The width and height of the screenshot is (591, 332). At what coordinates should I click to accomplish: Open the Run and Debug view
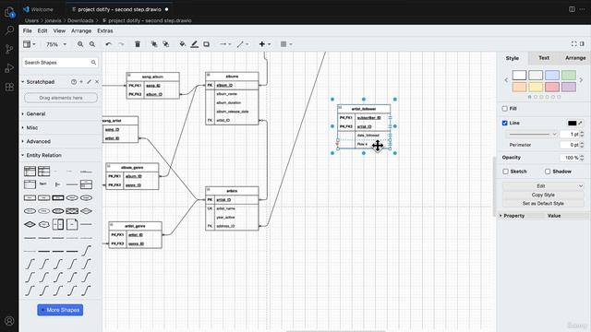point(9,68)
